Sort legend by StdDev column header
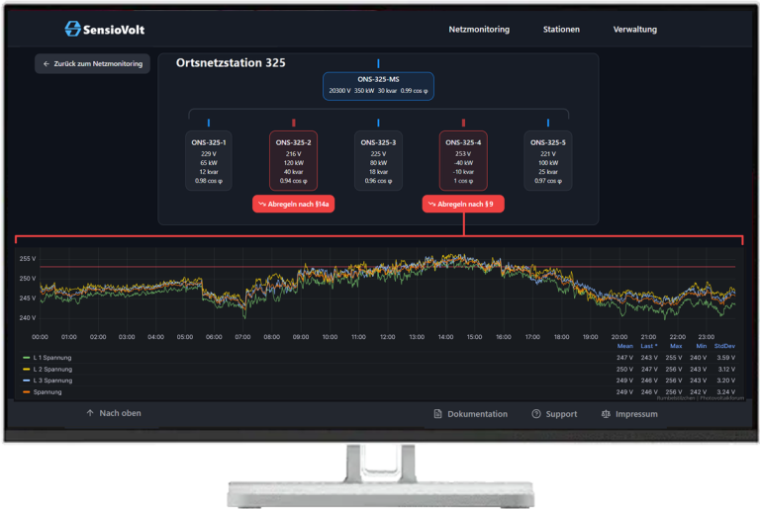 tap(725, 347)
